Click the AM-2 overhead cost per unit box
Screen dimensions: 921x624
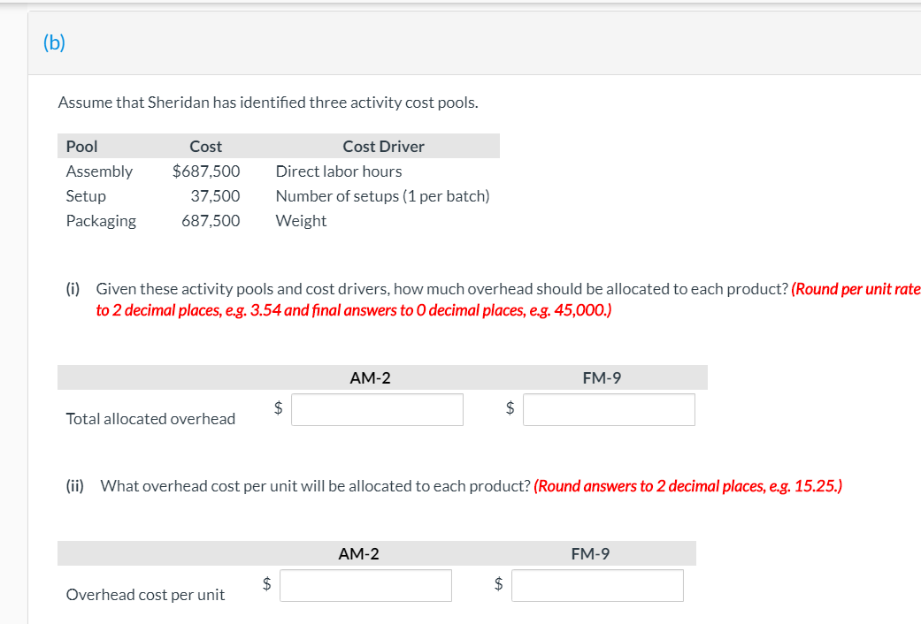(365, 585)
